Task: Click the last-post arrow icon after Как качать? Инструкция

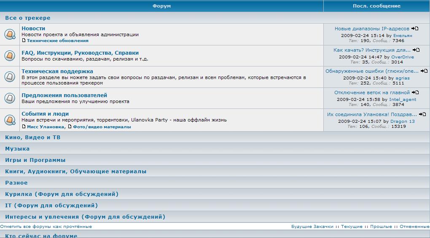Action: pyautogui.click(x=416, y=50)
